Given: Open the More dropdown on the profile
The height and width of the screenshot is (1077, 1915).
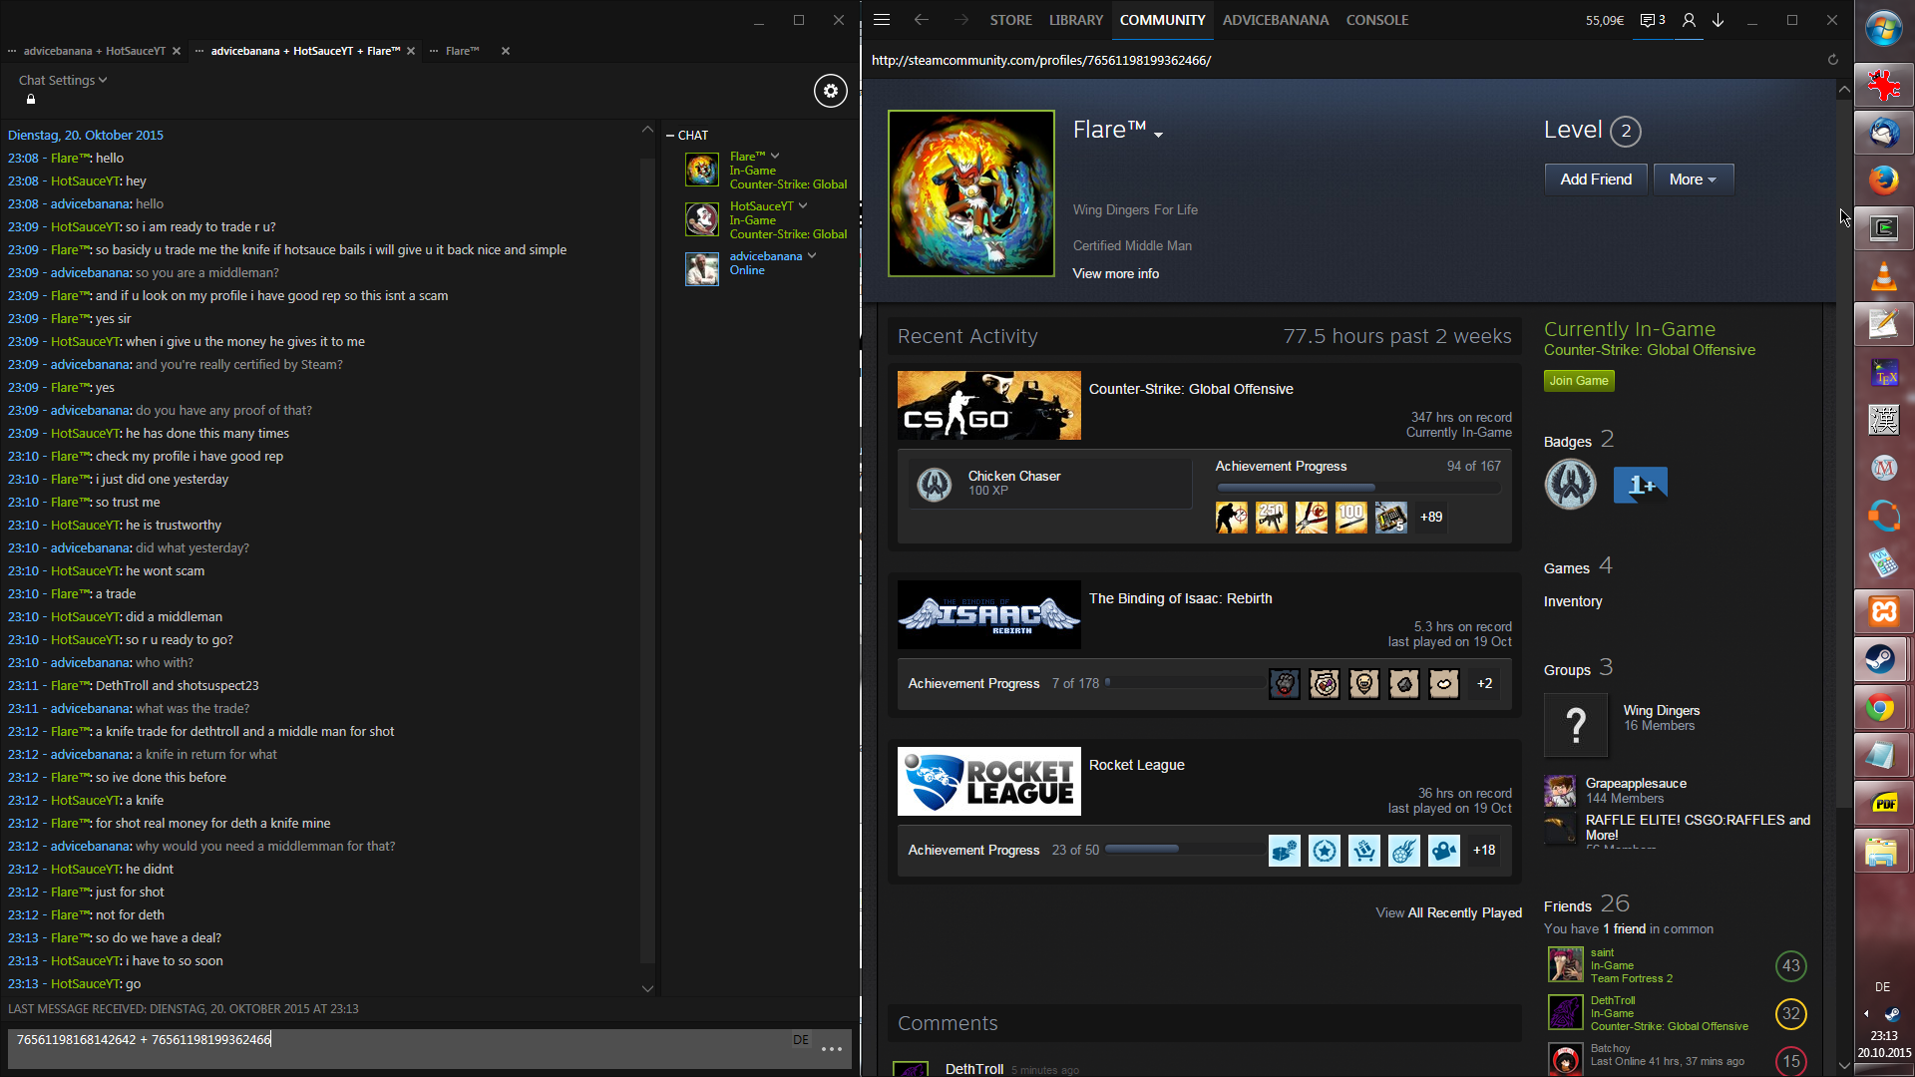Looking at the screenshot, I should [x=1693, y=179].
